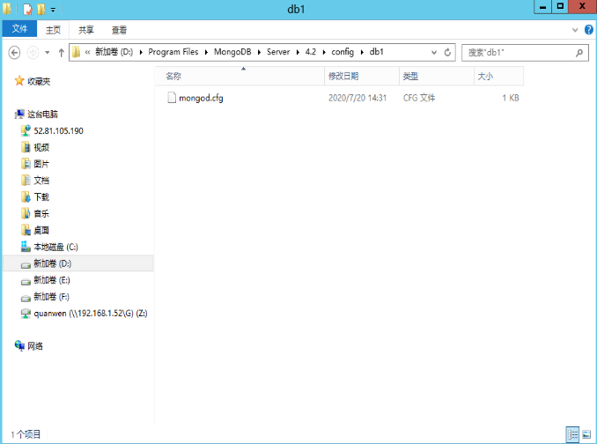Screen dimensions: 597x444
Task: Select the mongod.cfg file
Action: [201, 98]
